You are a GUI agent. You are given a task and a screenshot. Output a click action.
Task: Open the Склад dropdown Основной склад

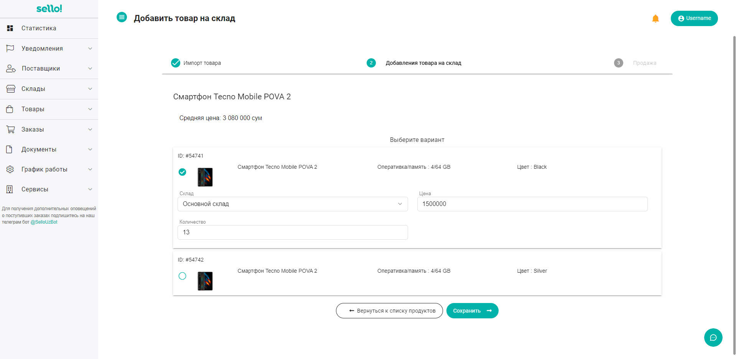(293, 204)
